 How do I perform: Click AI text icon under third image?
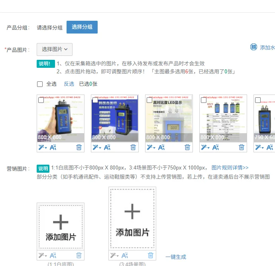[x=161, y=147]
